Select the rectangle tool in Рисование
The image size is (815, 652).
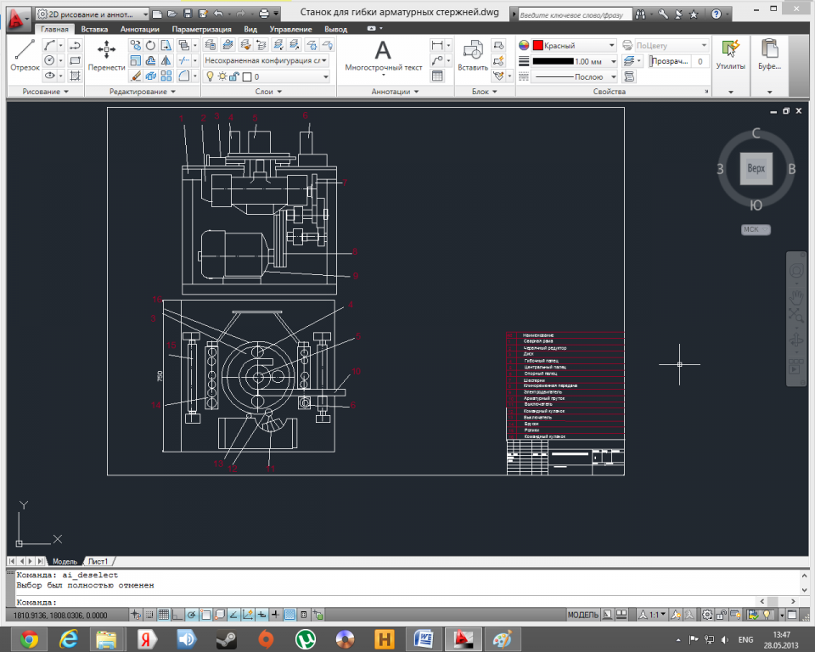click(75, 60)
